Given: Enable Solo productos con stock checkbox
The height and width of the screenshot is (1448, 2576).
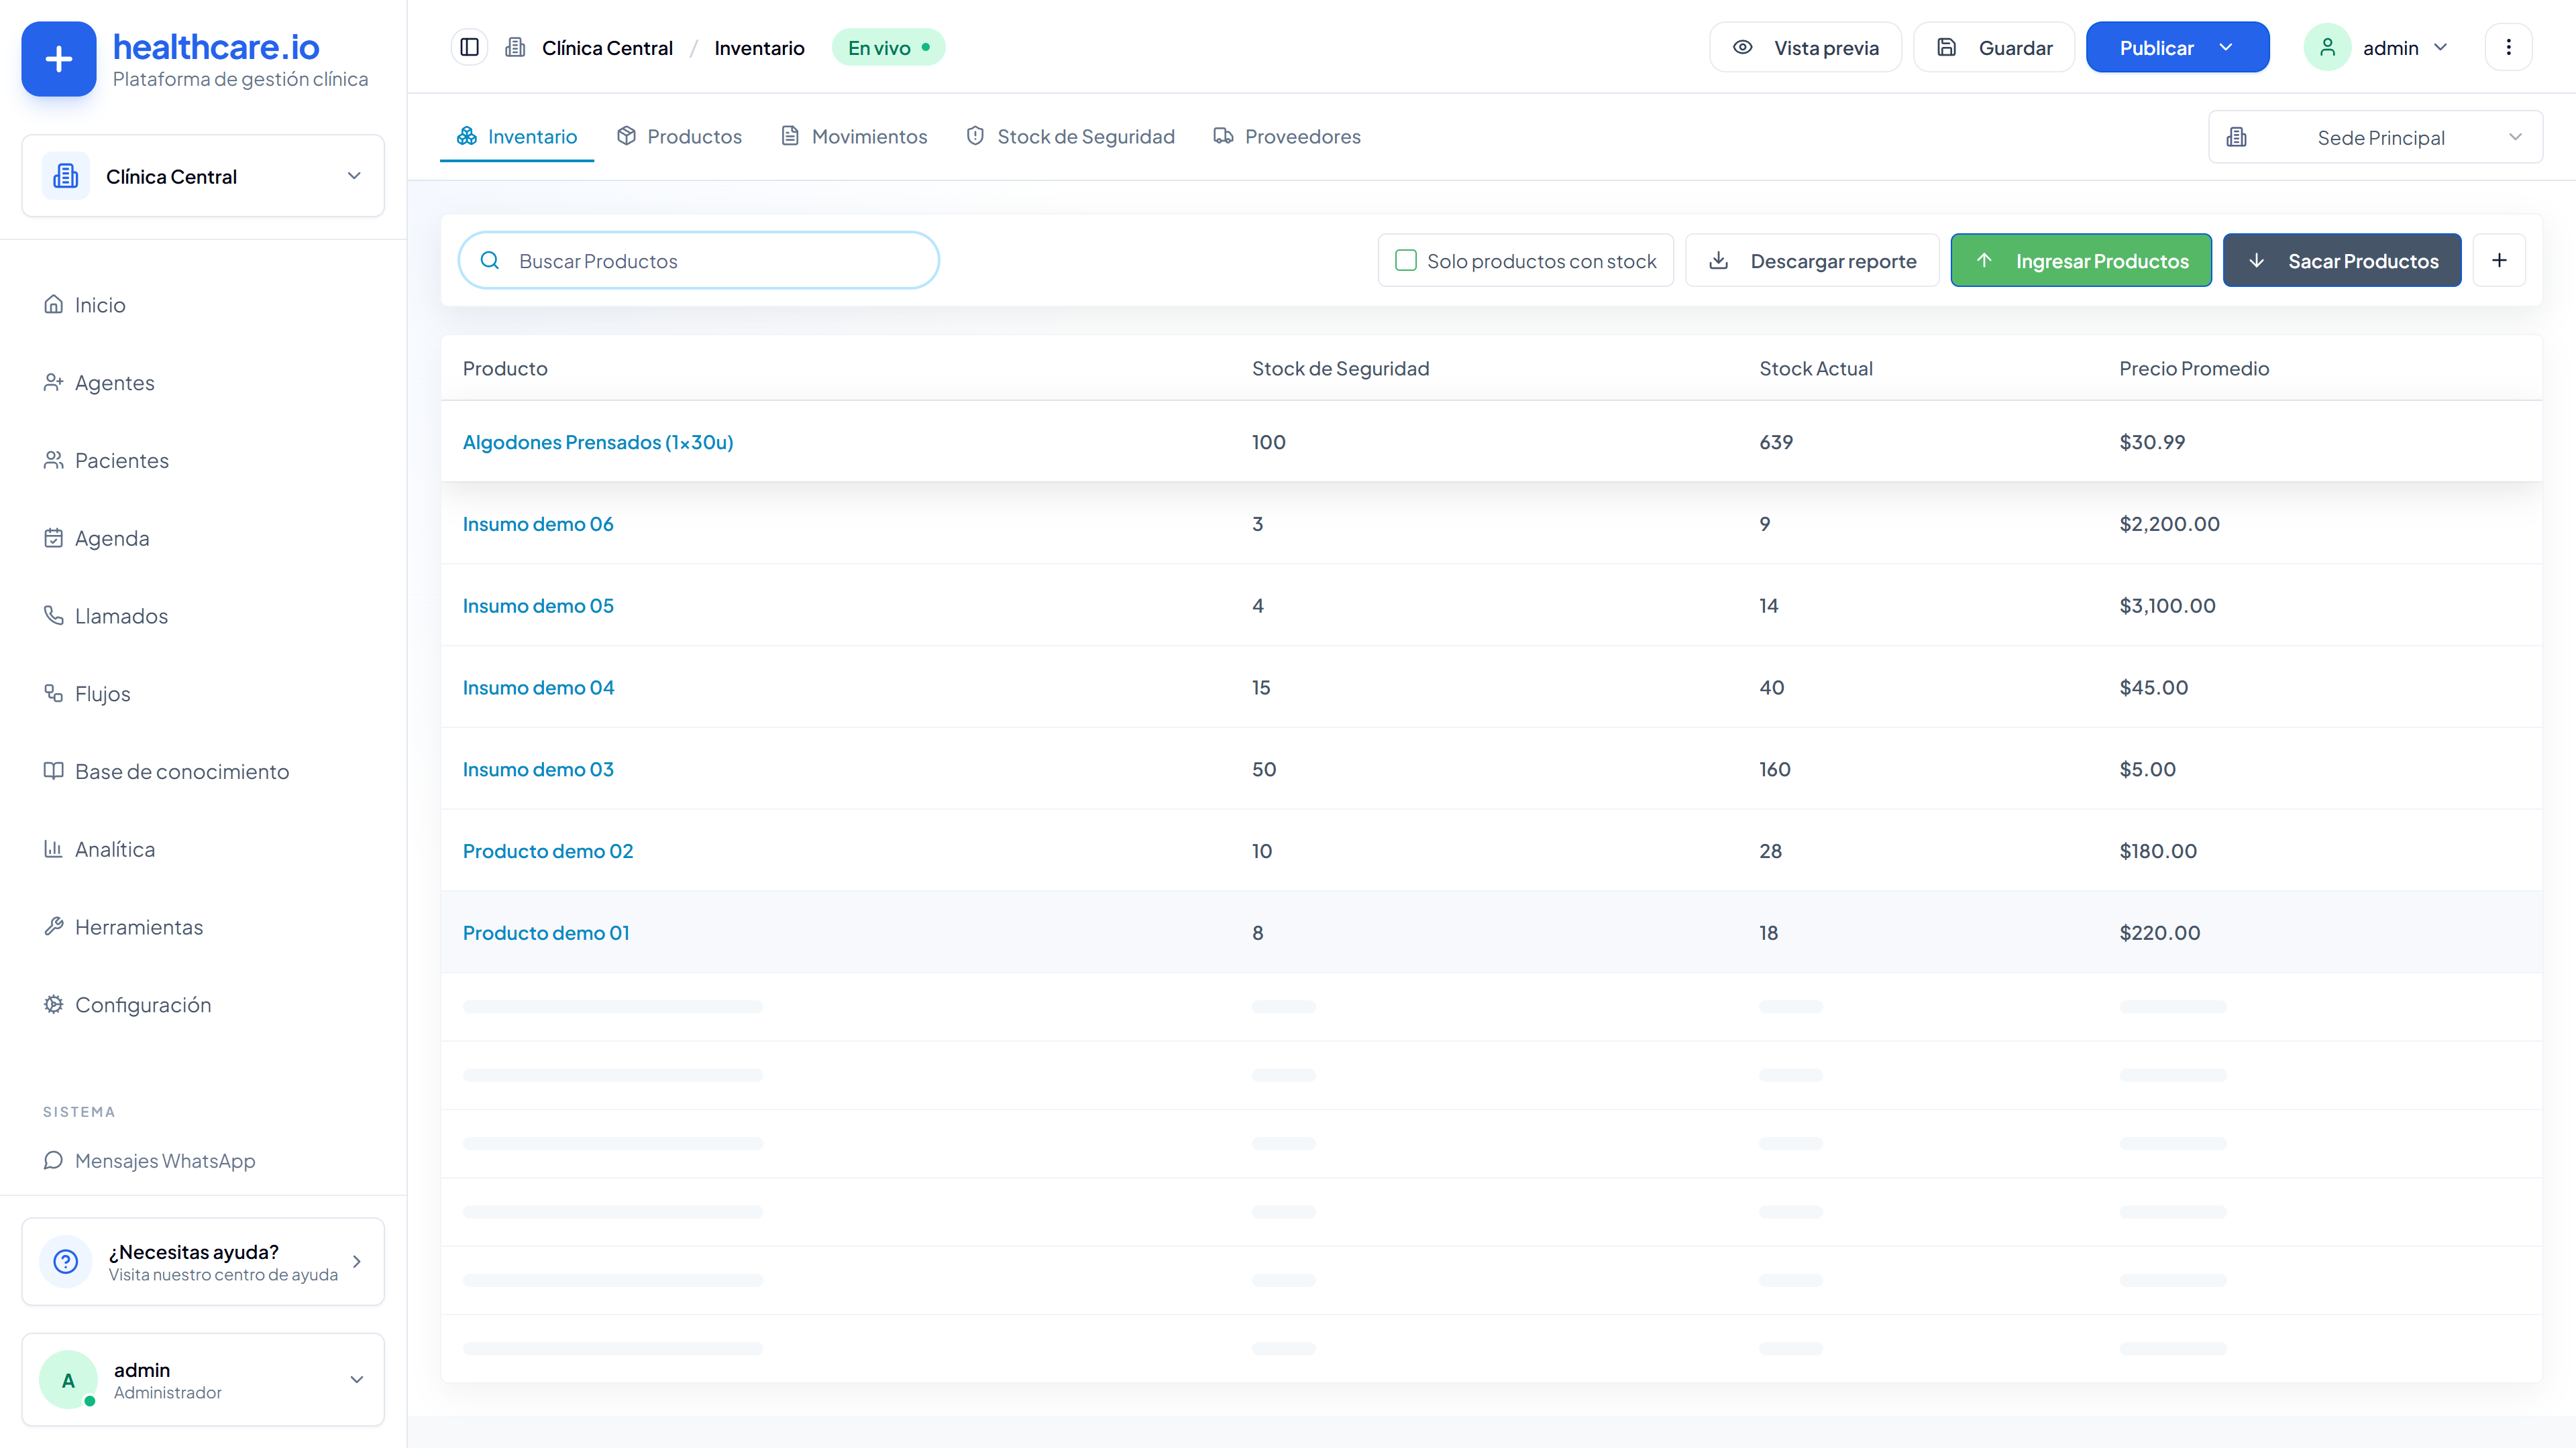Looking at the screenshot, I should coord(1406,261).
